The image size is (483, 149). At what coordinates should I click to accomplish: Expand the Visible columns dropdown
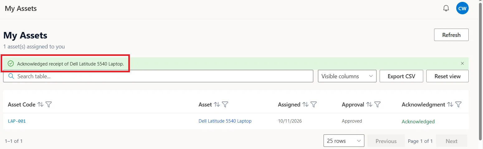pos(347,76)
